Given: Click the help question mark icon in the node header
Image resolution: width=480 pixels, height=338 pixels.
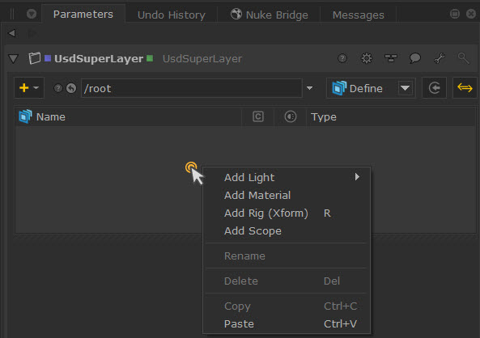Looking at the screenshot, I should [x=342, y=58].
